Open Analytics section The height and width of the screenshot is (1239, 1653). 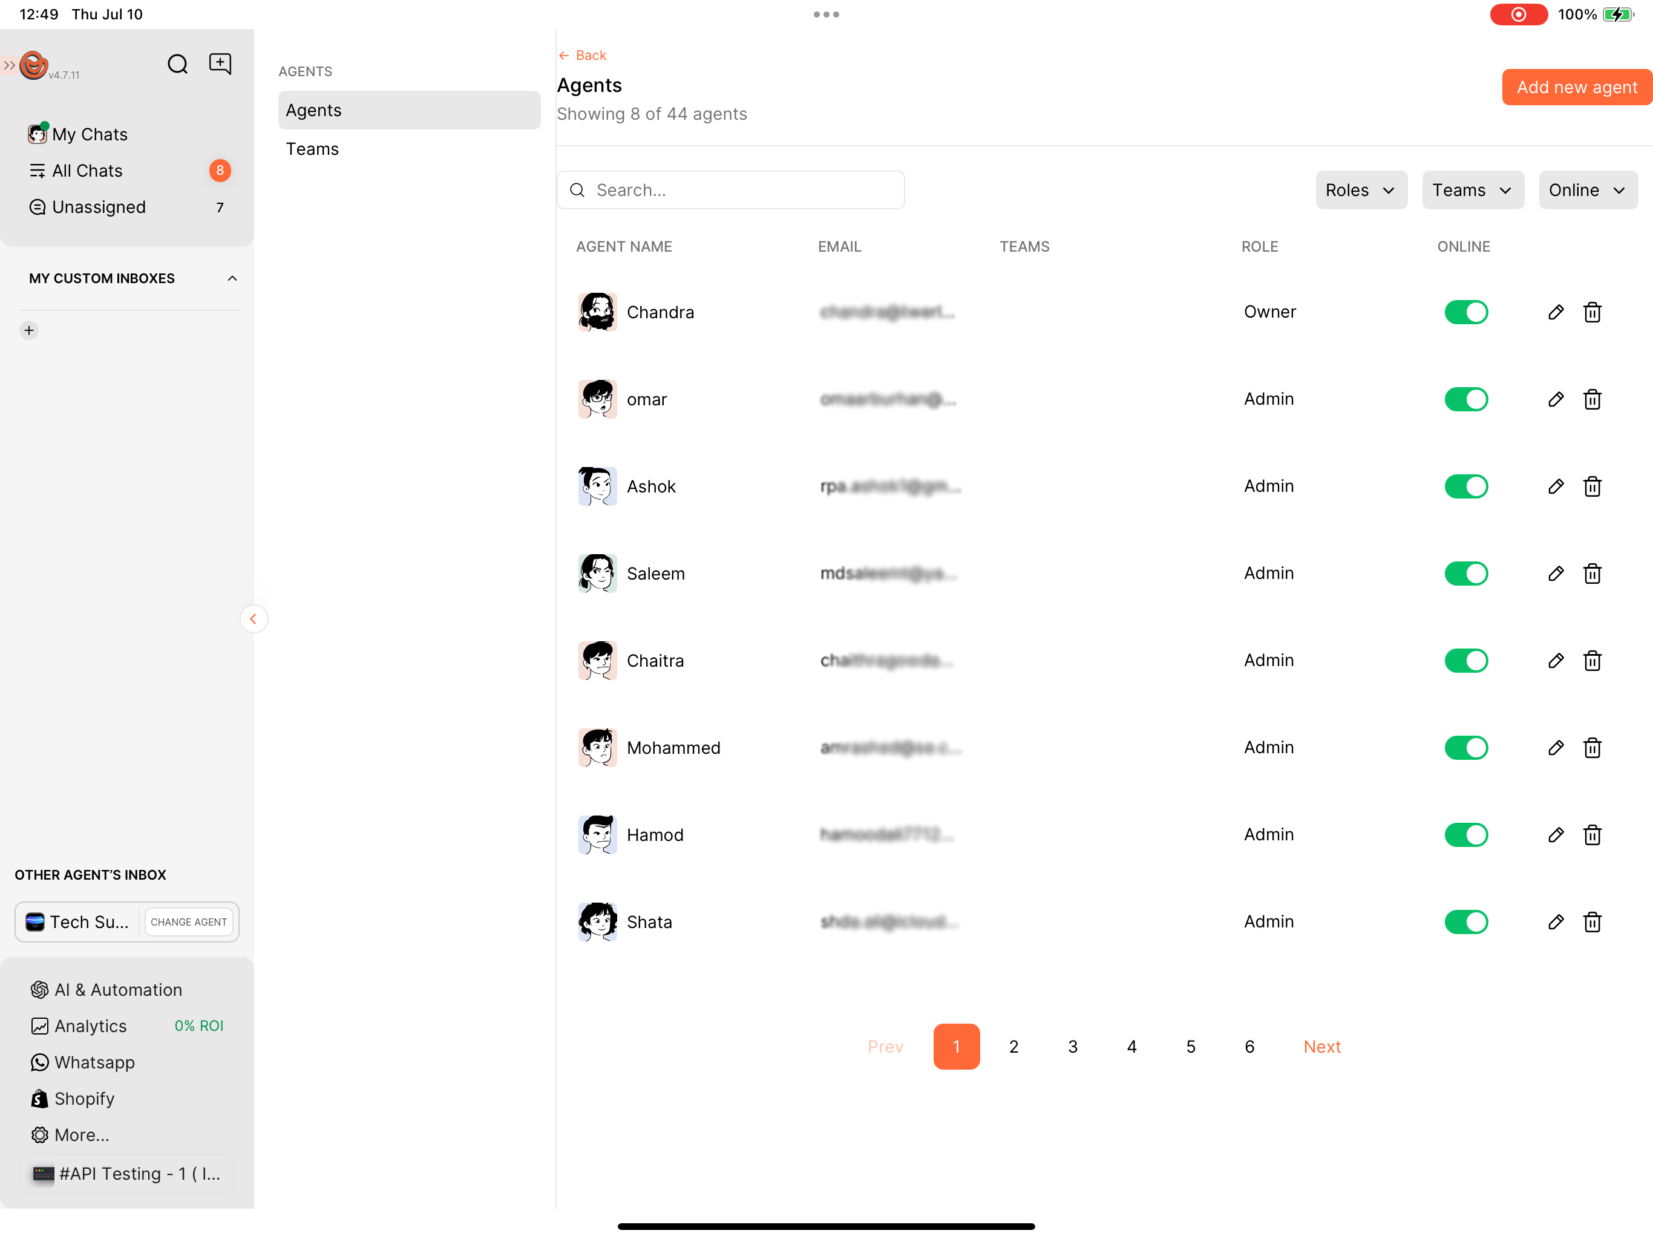(x=79, y=1026)
